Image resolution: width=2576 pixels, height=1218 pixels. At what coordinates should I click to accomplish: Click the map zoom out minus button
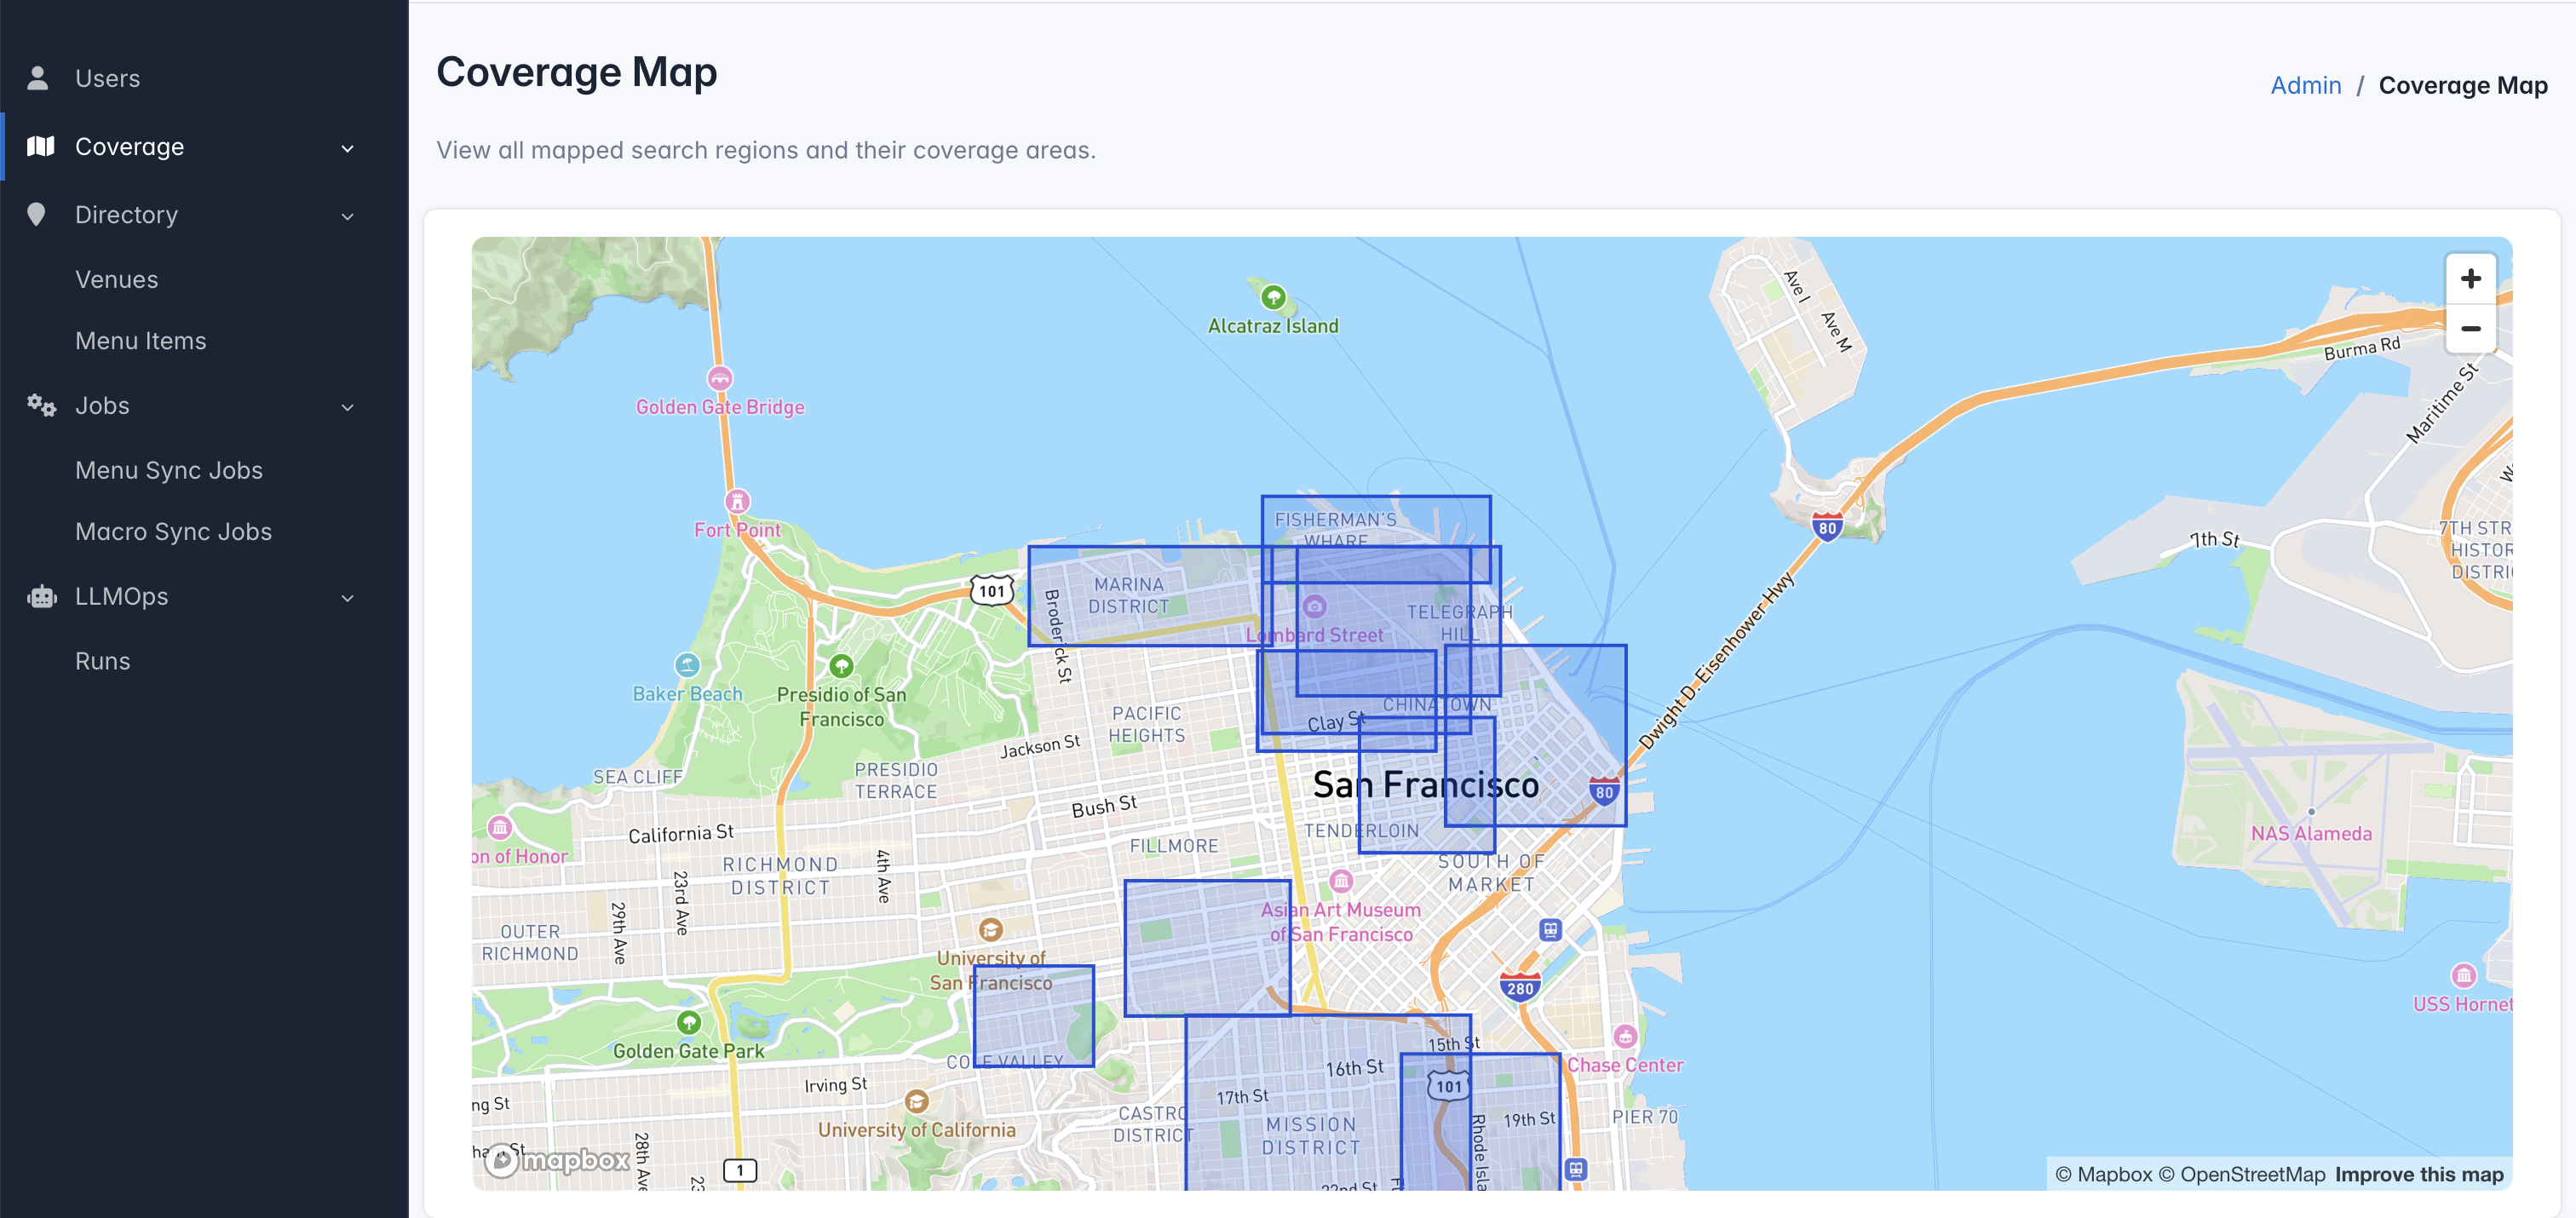coord(2470,329)
